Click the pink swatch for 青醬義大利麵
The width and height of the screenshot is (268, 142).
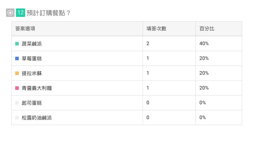[17, 88]
